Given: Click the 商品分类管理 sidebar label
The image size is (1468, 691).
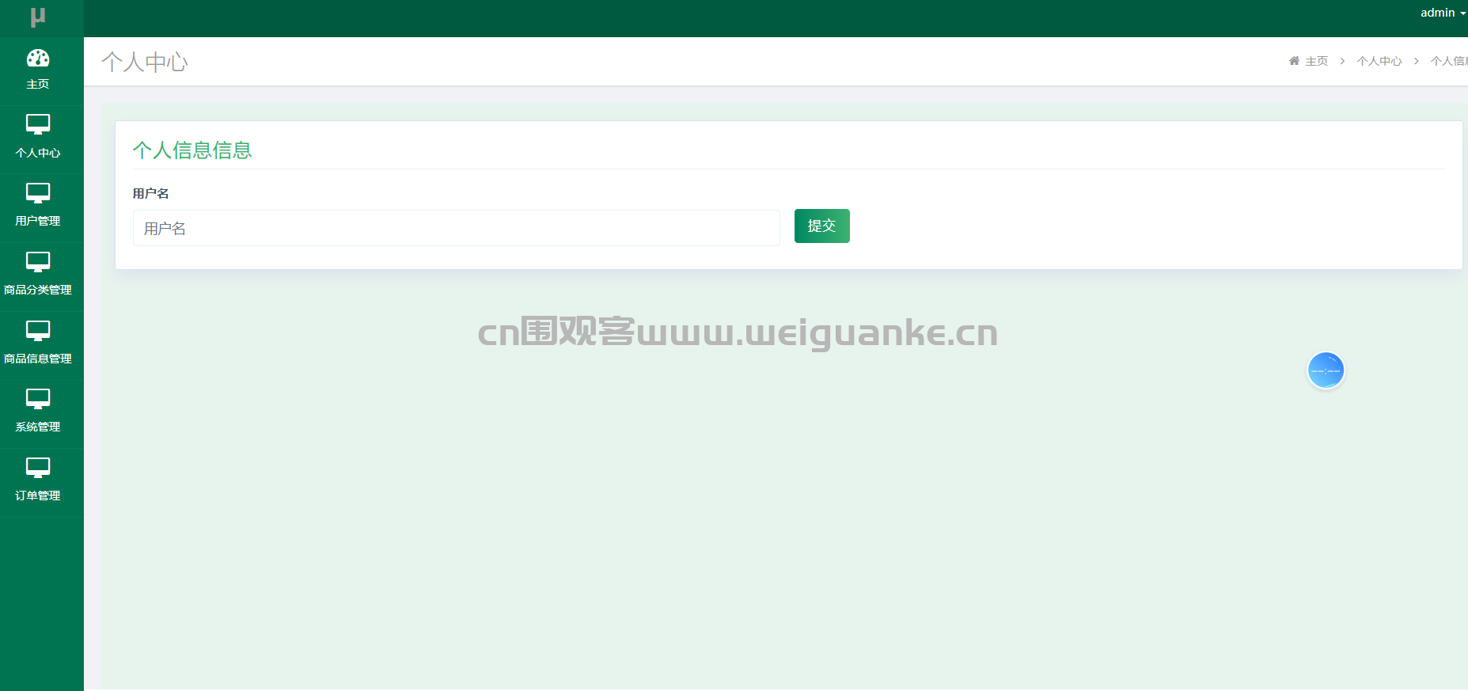Looking at the screenshot, I should [x=38, y=290].
